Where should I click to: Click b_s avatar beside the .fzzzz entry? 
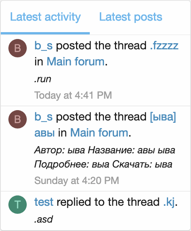click(18, 48)
